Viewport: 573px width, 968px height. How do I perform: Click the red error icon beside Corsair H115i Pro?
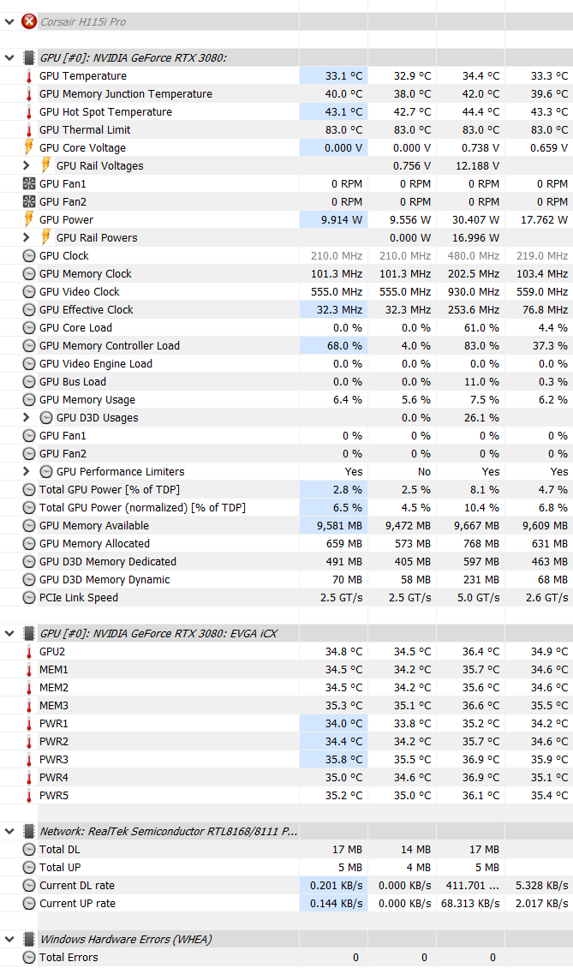(x=29, y=21)
